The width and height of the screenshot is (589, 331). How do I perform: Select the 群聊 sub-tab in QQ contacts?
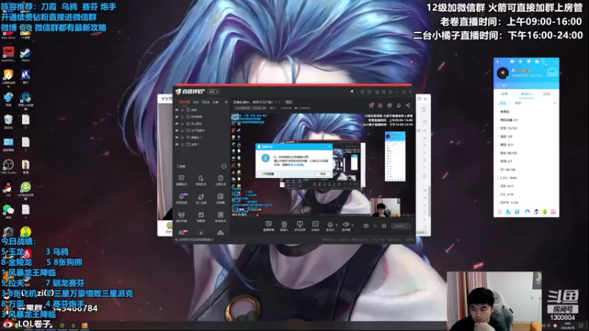click(518, 103)
